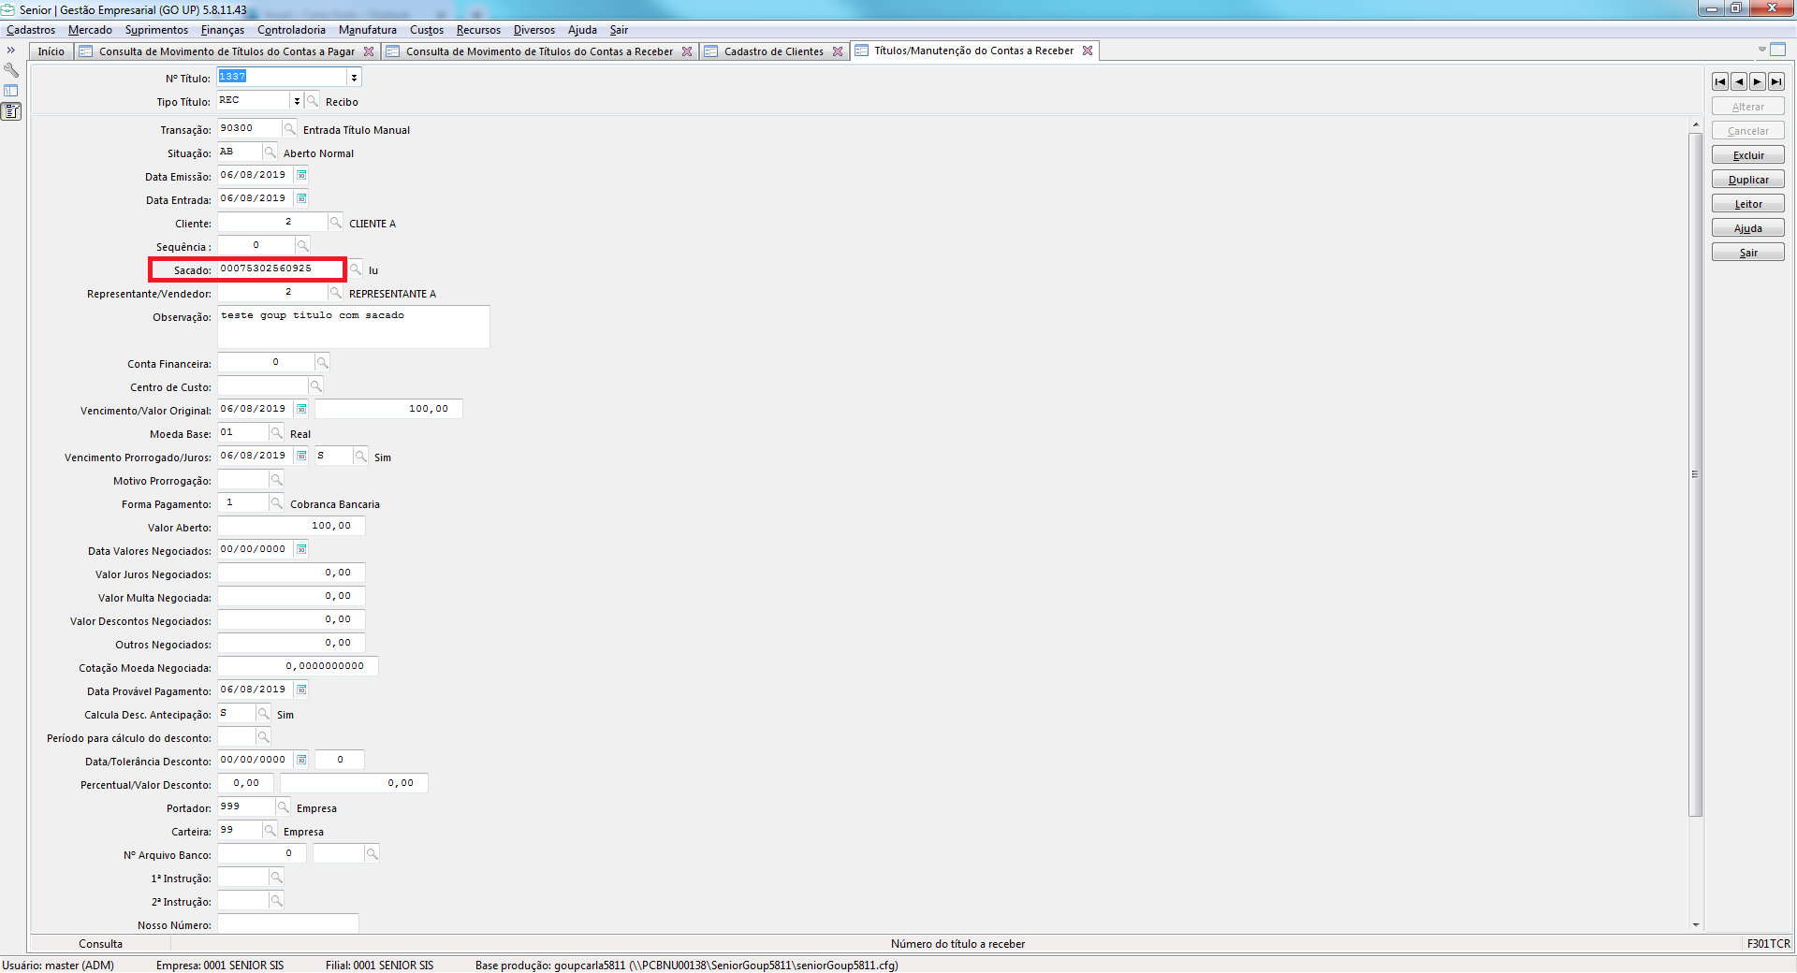Click the Duplicar button
The height and width of the screenshot is (973, 1797).
tap(1747, 180)
